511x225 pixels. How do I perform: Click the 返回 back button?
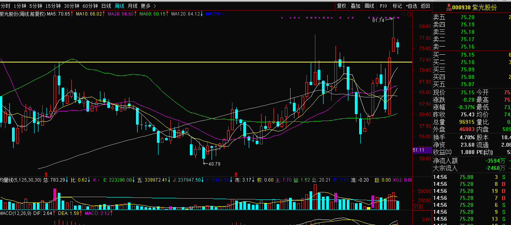click(x=425, y=6)
